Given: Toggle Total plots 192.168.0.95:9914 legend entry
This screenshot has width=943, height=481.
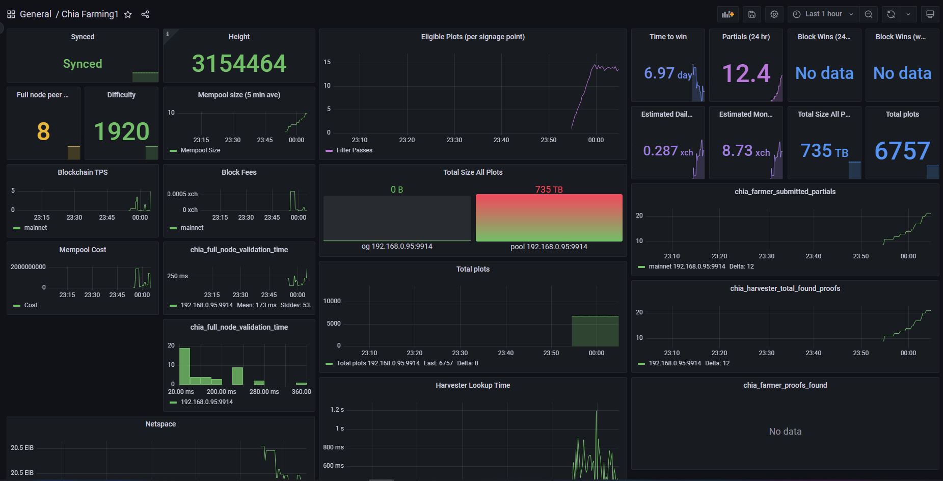Looking at the screenshot, I should 378,363.
